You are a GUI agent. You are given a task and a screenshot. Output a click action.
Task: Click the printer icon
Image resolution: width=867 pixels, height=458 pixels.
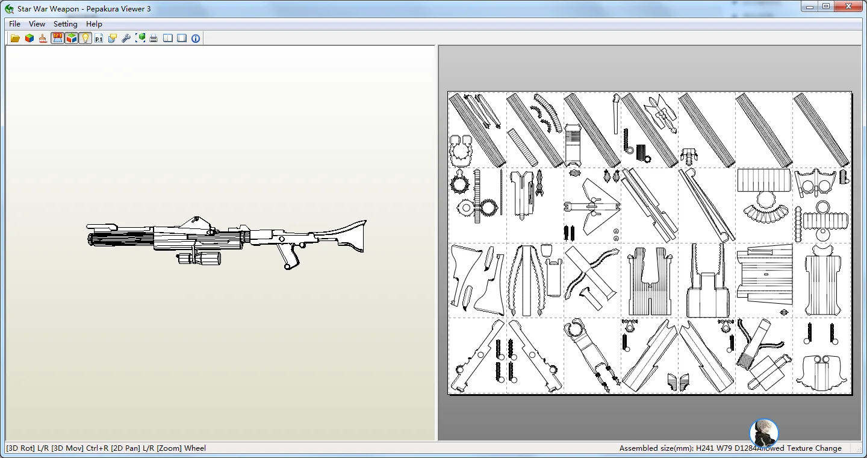tap(154, 39)
